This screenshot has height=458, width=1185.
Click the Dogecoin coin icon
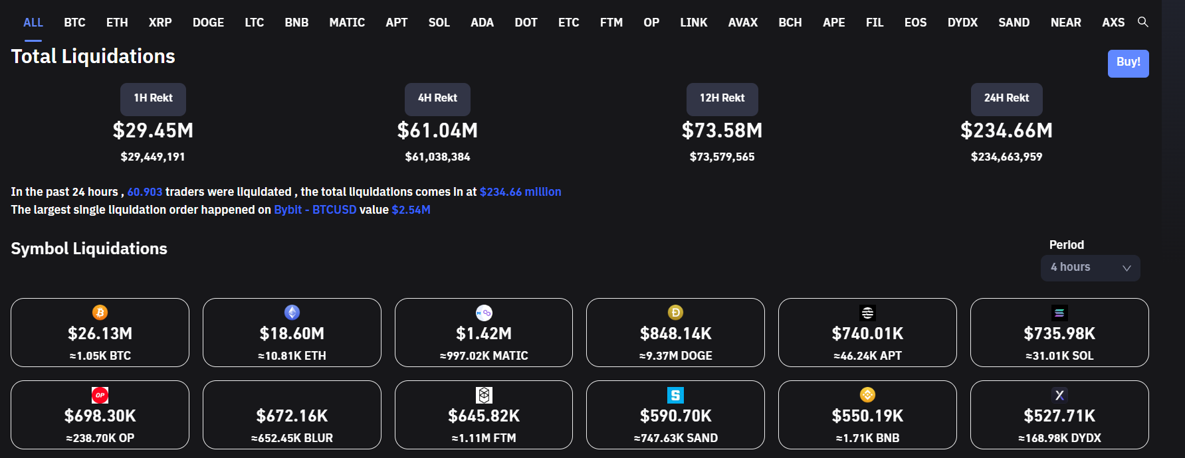pyautogui.click(x=675, y=313)
